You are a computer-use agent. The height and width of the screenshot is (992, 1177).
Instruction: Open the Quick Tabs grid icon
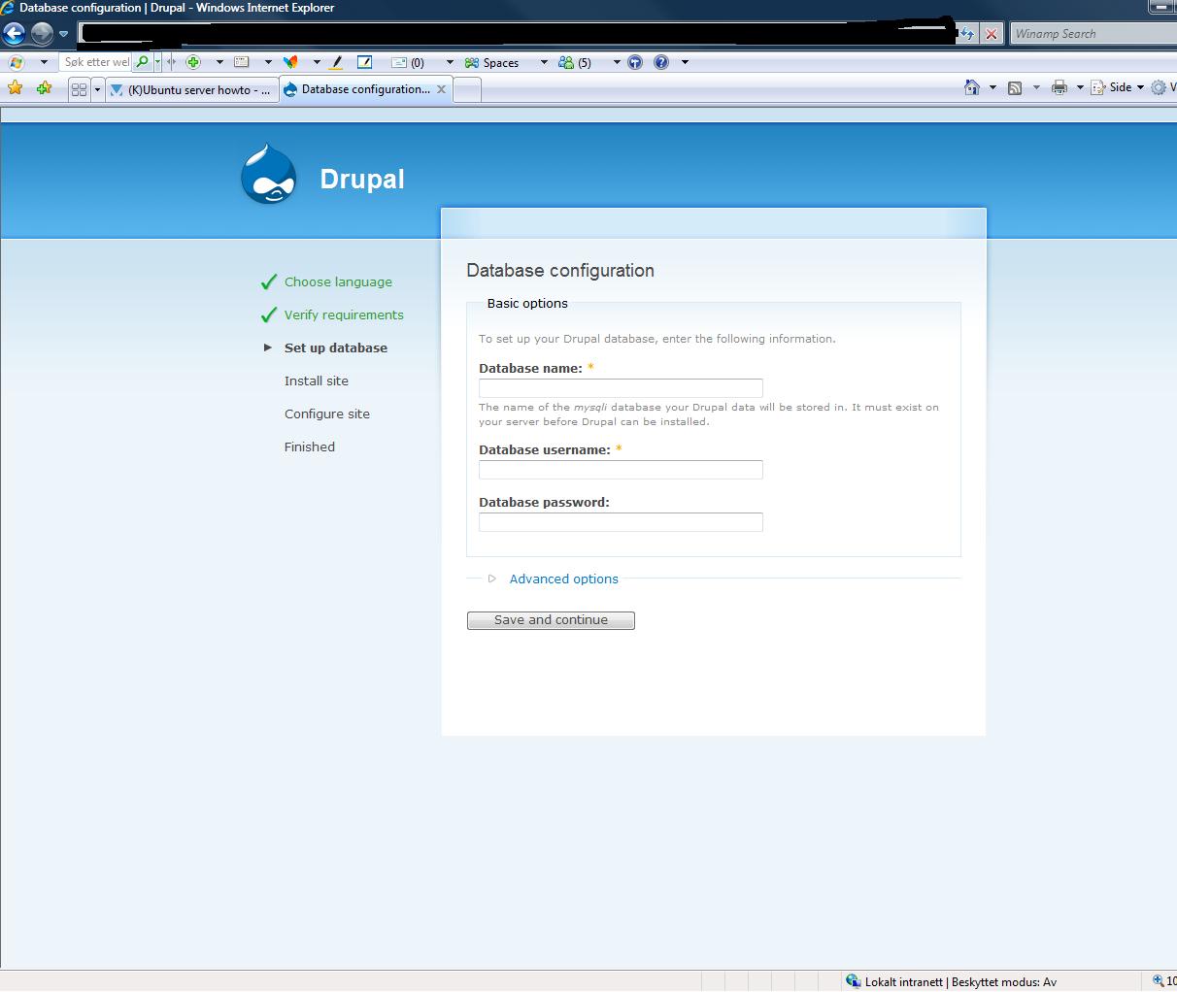click(80, 89)
